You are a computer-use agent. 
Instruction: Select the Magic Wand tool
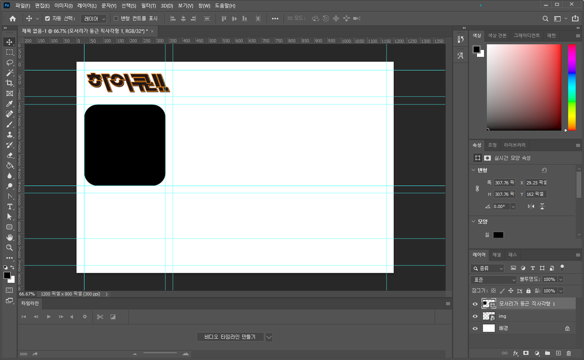tap(9, 73)
